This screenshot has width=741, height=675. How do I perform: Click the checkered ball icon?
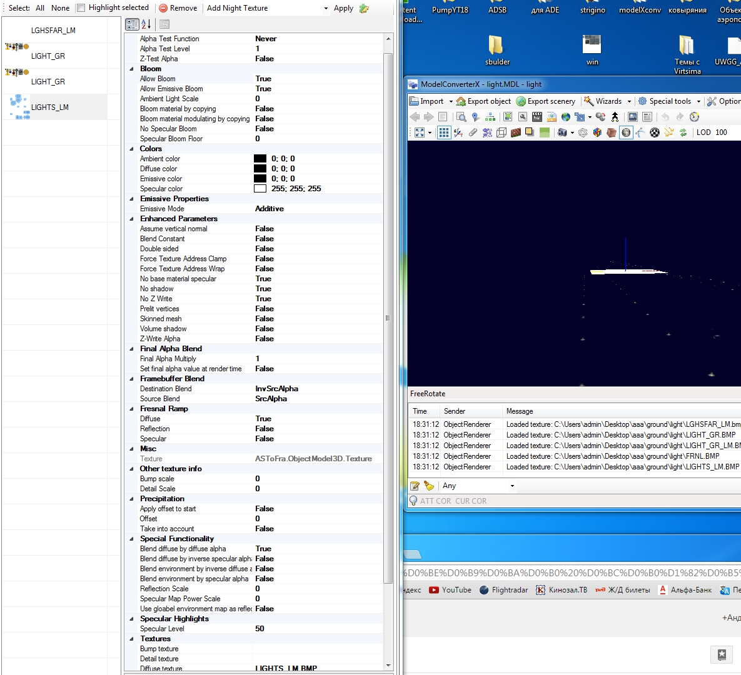pyautogui.click(x=655, y=132)
